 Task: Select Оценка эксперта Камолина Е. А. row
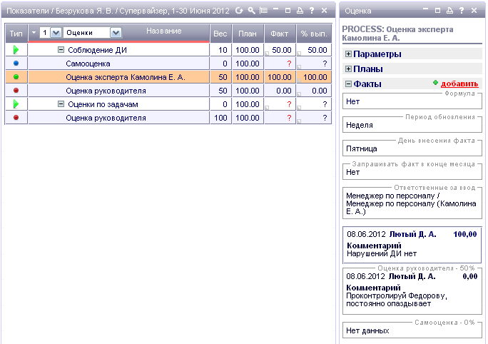pyautogui.click(x=168, y=77)
